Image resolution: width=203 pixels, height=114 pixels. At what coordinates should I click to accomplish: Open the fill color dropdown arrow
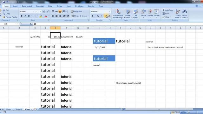[x=43, y=16]
